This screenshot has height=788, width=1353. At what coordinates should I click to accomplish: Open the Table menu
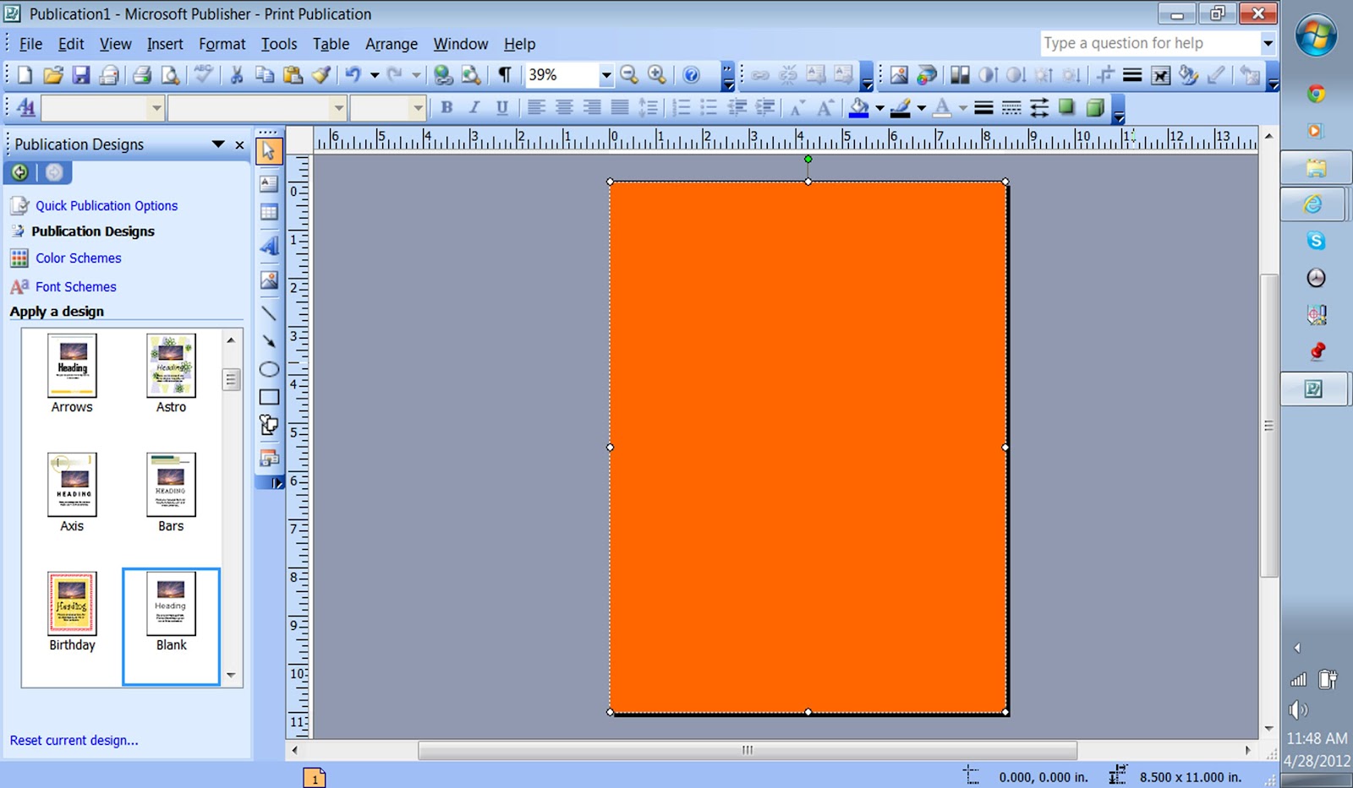(x=331, y=44)
